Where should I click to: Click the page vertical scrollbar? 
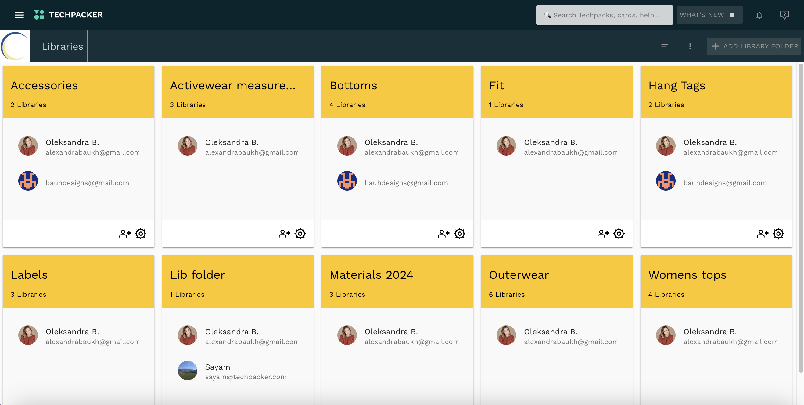click(801, 218)
